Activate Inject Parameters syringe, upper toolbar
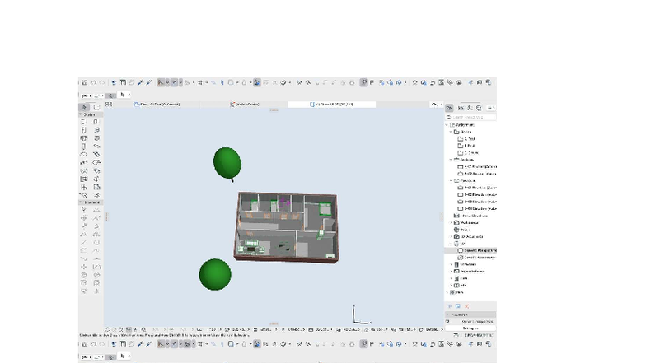 (148, 82)
